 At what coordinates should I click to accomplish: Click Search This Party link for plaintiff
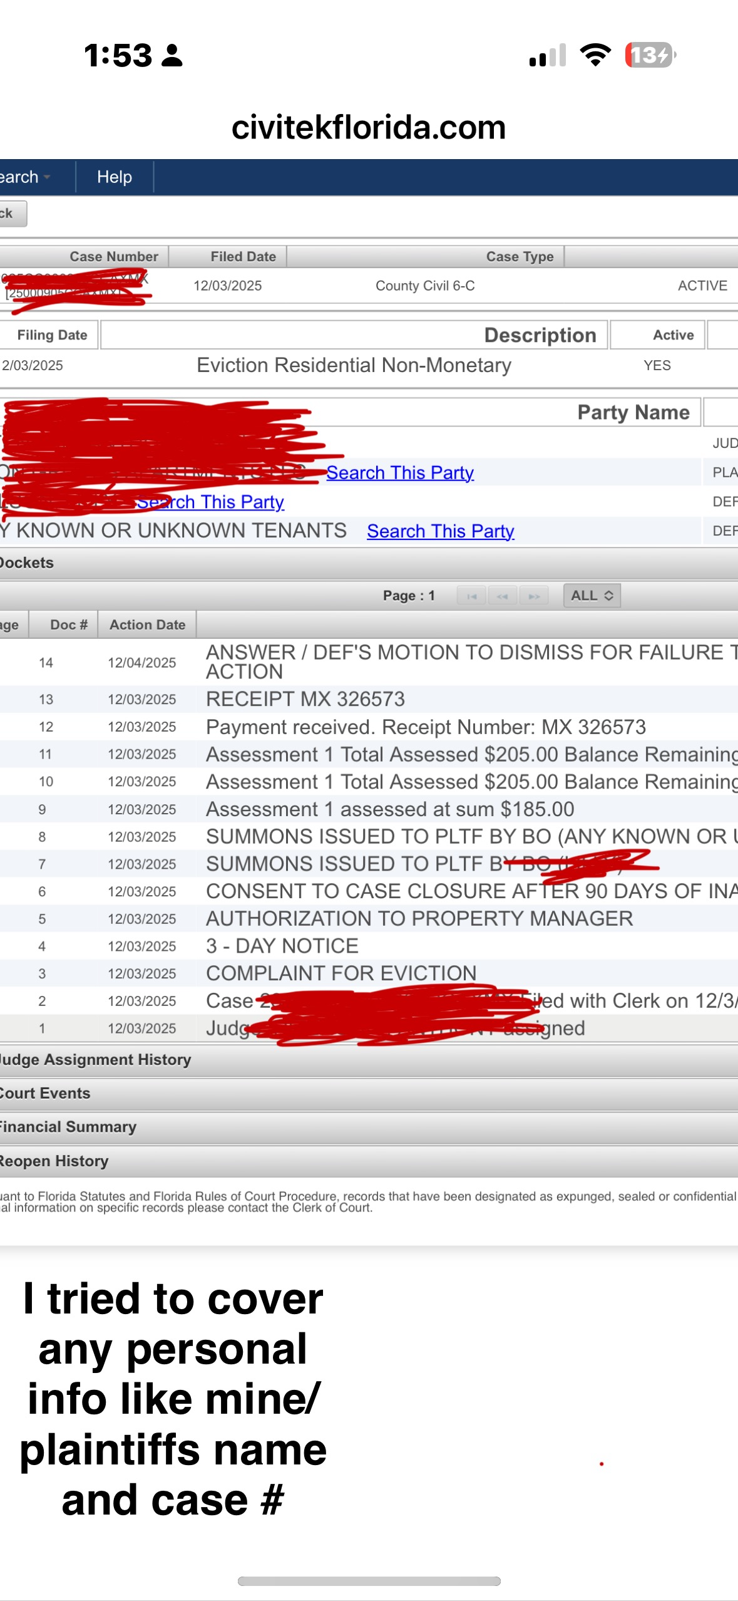coord(399,473)
